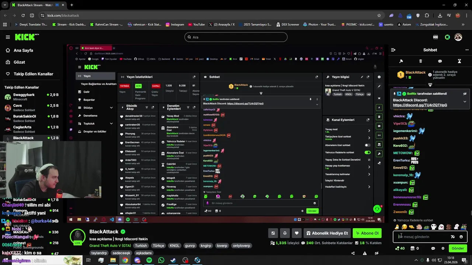Click the Kick search bar

[236, 37]
